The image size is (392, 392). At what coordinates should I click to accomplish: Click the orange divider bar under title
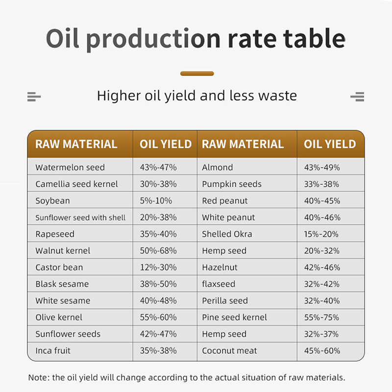tap(197, 73)
